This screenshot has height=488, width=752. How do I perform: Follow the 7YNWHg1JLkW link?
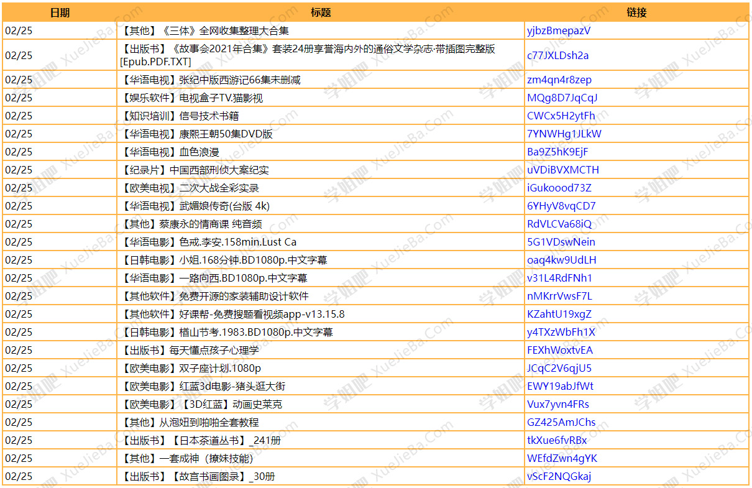click(x=564, y=134)
